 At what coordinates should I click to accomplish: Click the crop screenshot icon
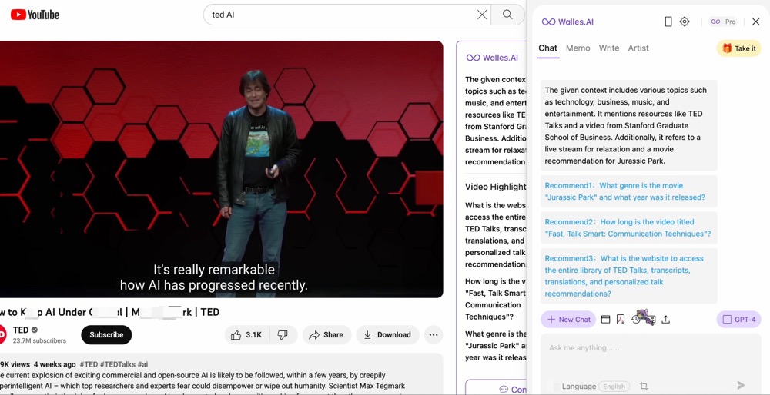(644, 387)
